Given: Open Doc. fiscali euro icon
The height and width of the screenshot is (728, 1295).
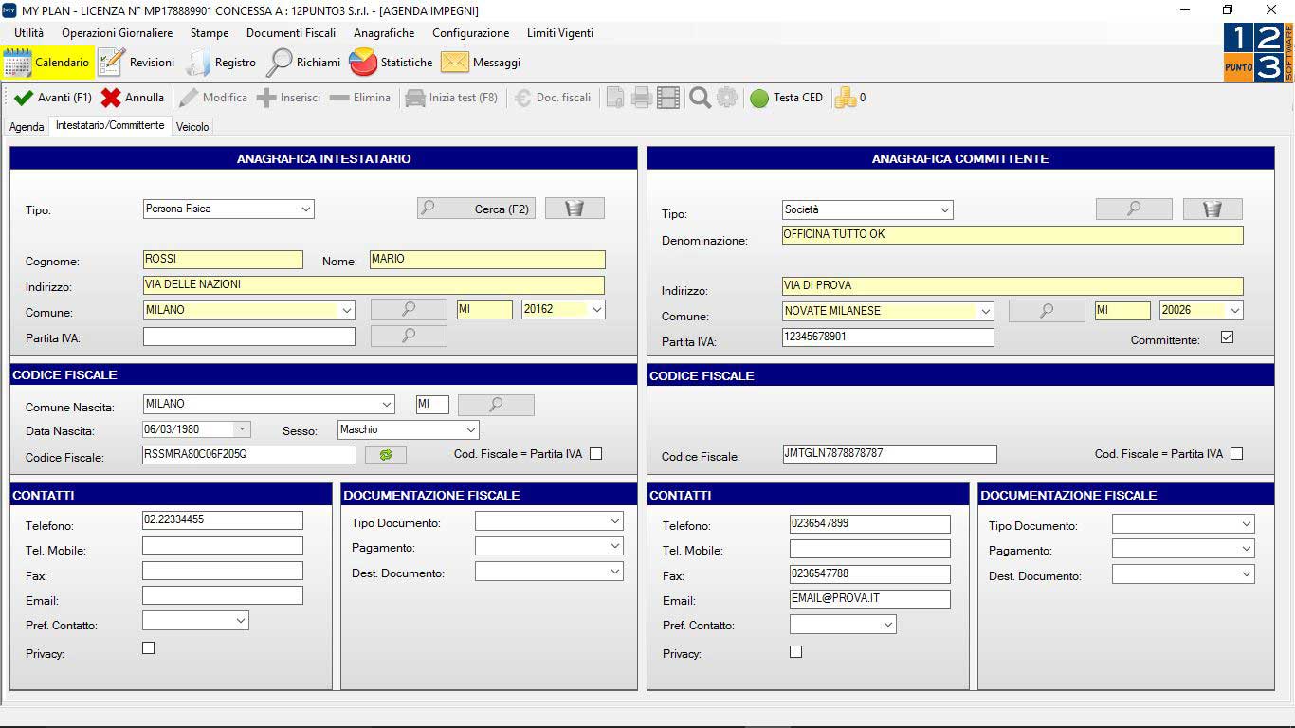Looking at the screenshot, I should click(554, 98).
